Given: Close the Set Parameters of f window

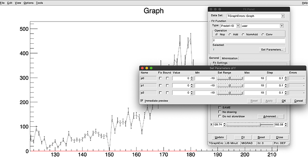Looking at the screenshot, I should pyautogui.click(x=142, y=68).
